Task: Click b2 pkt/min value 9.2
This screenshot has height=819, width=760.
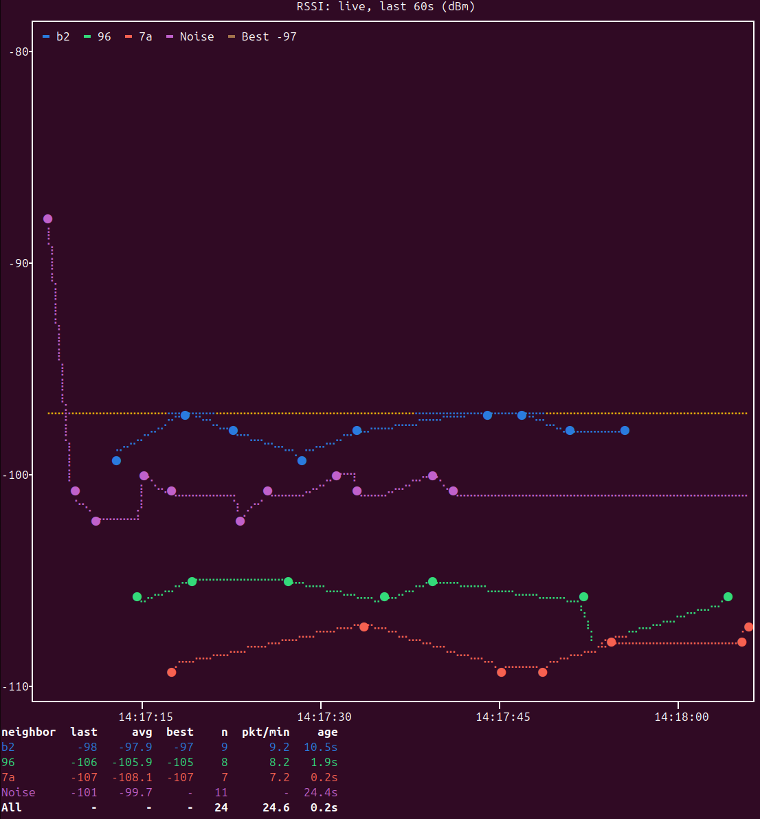Action: (x=280, y=747)
